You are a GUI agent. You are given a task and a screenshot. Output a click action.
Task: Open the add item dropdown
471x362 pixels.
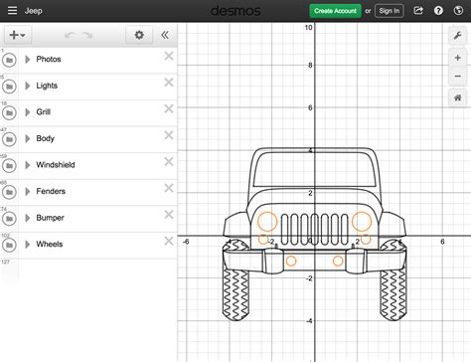17,35
